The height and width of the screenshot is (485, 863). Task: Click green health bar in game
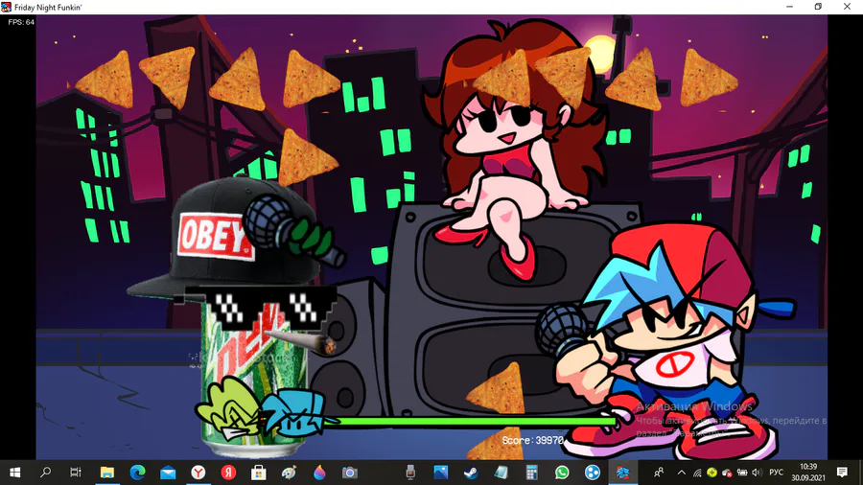[471, 421]
